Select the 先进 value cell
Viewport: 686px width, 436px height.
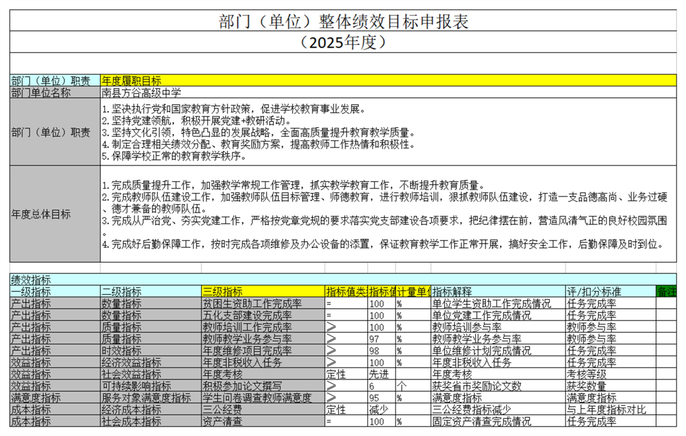(x=381, y=375)
